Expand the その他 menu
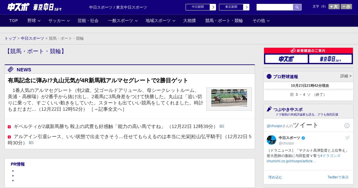This screenshot has height=188, width=358. click(261, 21)
